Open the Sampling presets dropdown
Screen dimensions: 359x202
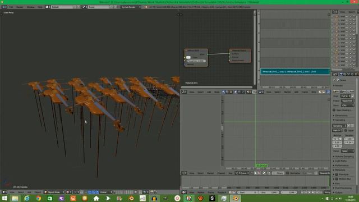(339, 126)
